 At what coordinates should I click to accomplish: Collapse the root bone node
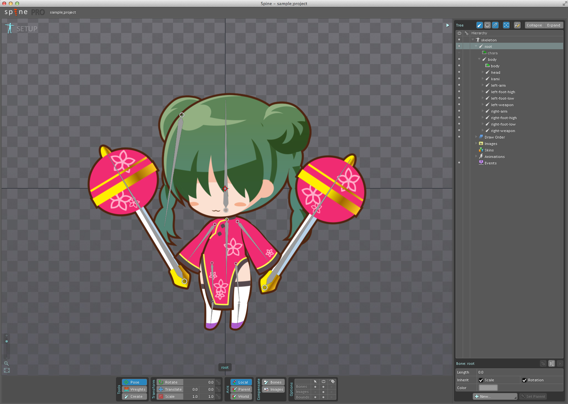coord(476,46)
